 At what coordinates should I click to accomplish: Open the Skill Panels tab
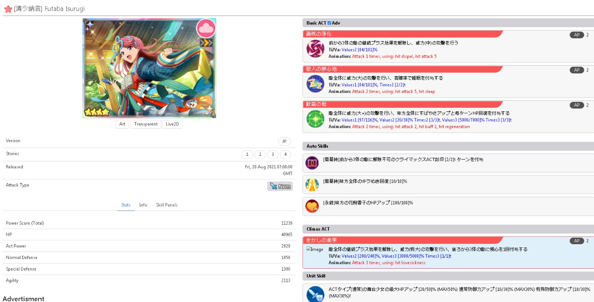click(x=167, y=205)
